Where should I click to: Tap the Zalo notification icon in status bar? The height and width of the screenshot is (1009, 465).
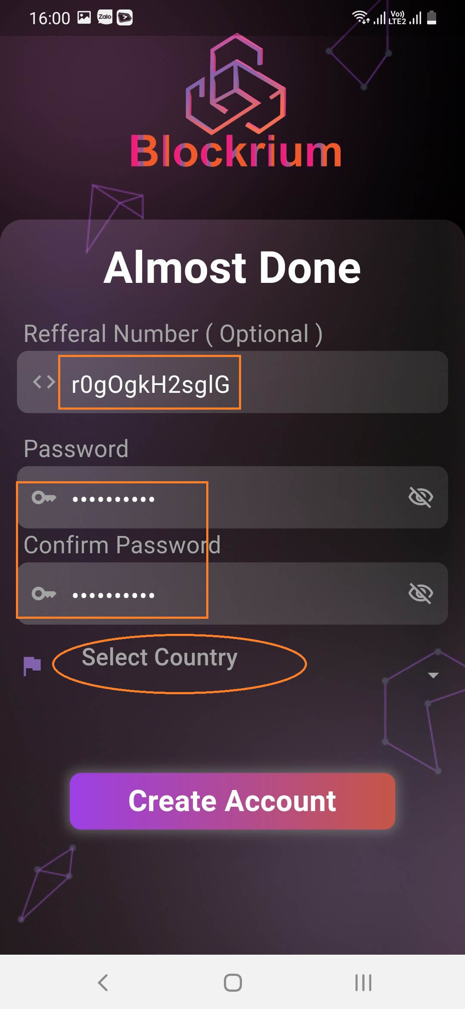tap(105, 17)
